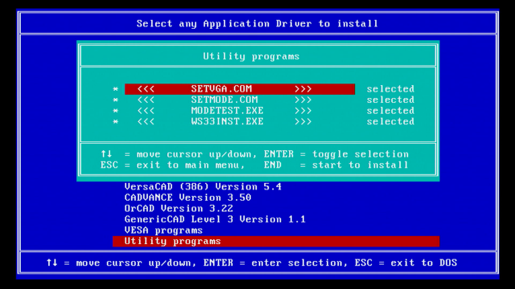Click the asterisk marker beside SETVGA.COM
515x289 pixels.
[115, 89]
